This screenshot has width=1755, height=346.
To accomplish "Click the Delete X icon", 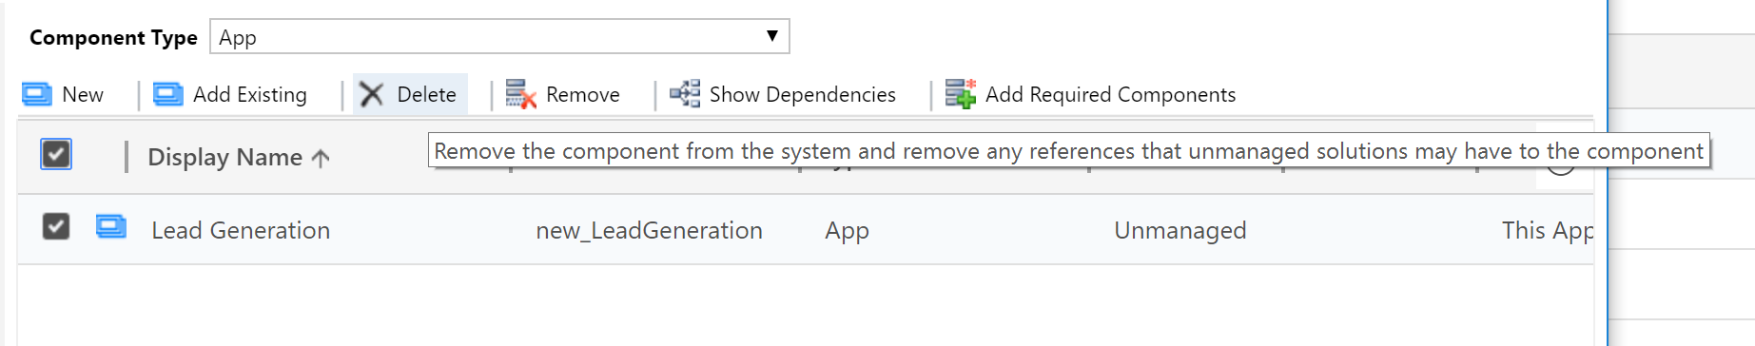I will click(x=372, y=94).
